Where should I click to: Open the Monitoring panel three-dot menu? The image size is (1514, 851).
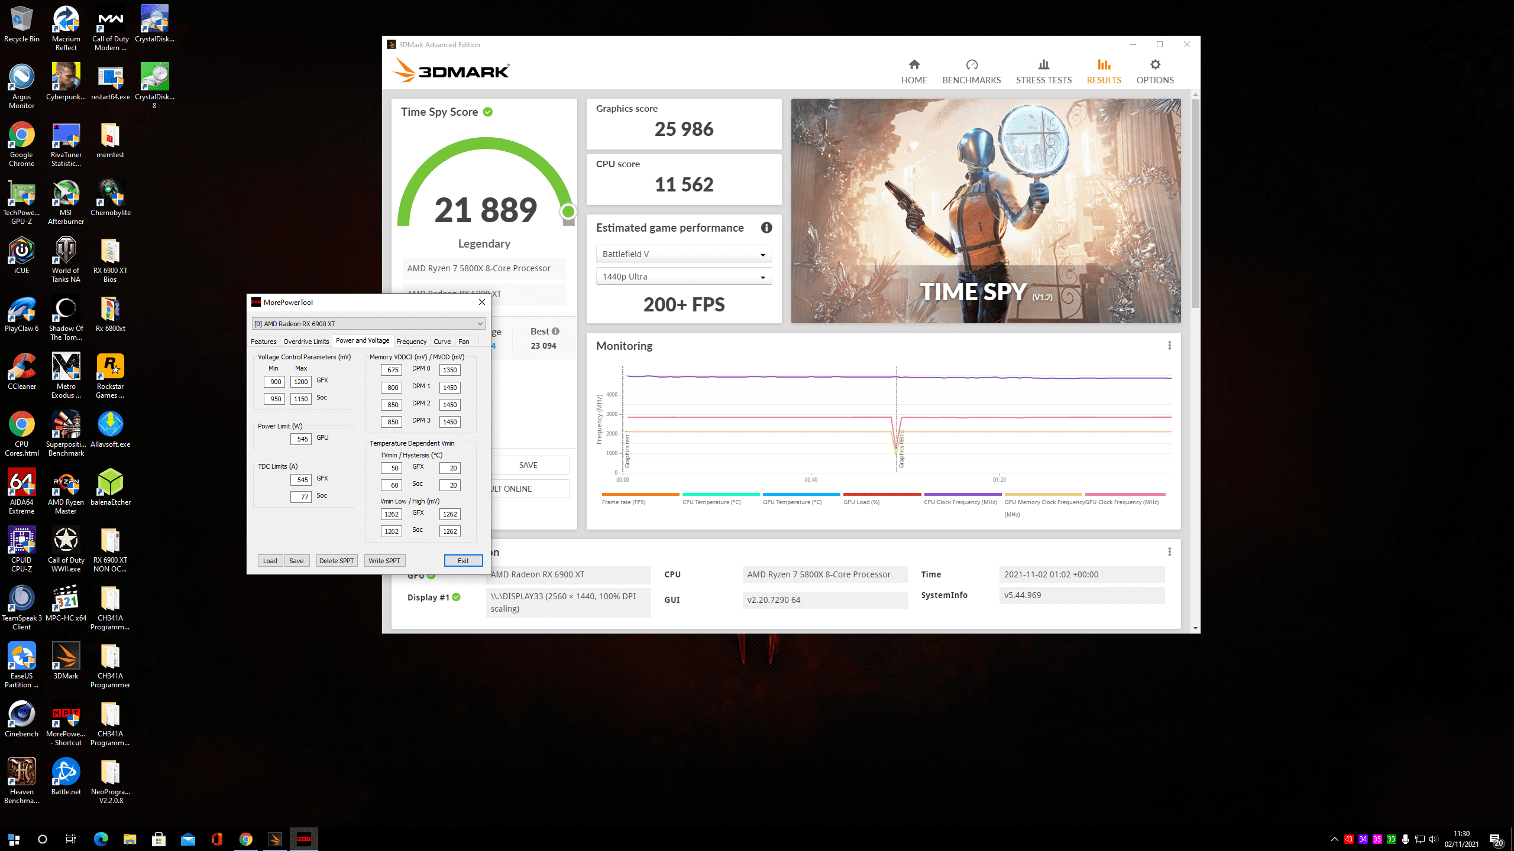1169,346
